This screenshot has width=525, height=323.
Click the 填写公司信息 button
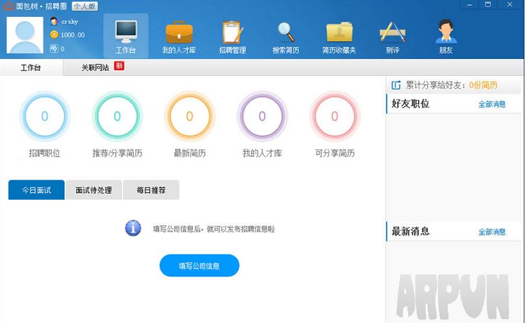pos(199,266)
